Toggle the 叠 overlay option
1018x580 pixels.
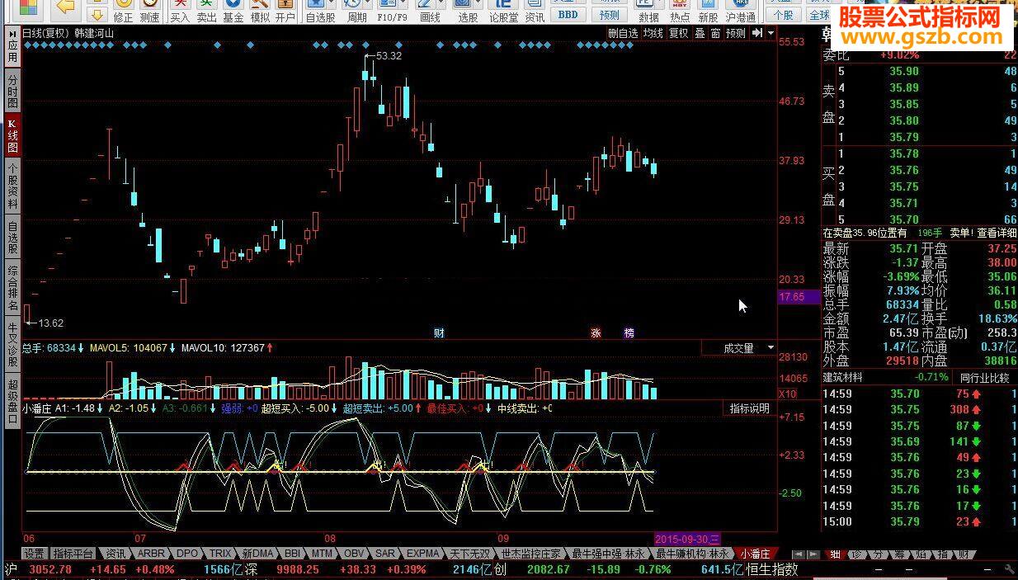pos(700,33)
